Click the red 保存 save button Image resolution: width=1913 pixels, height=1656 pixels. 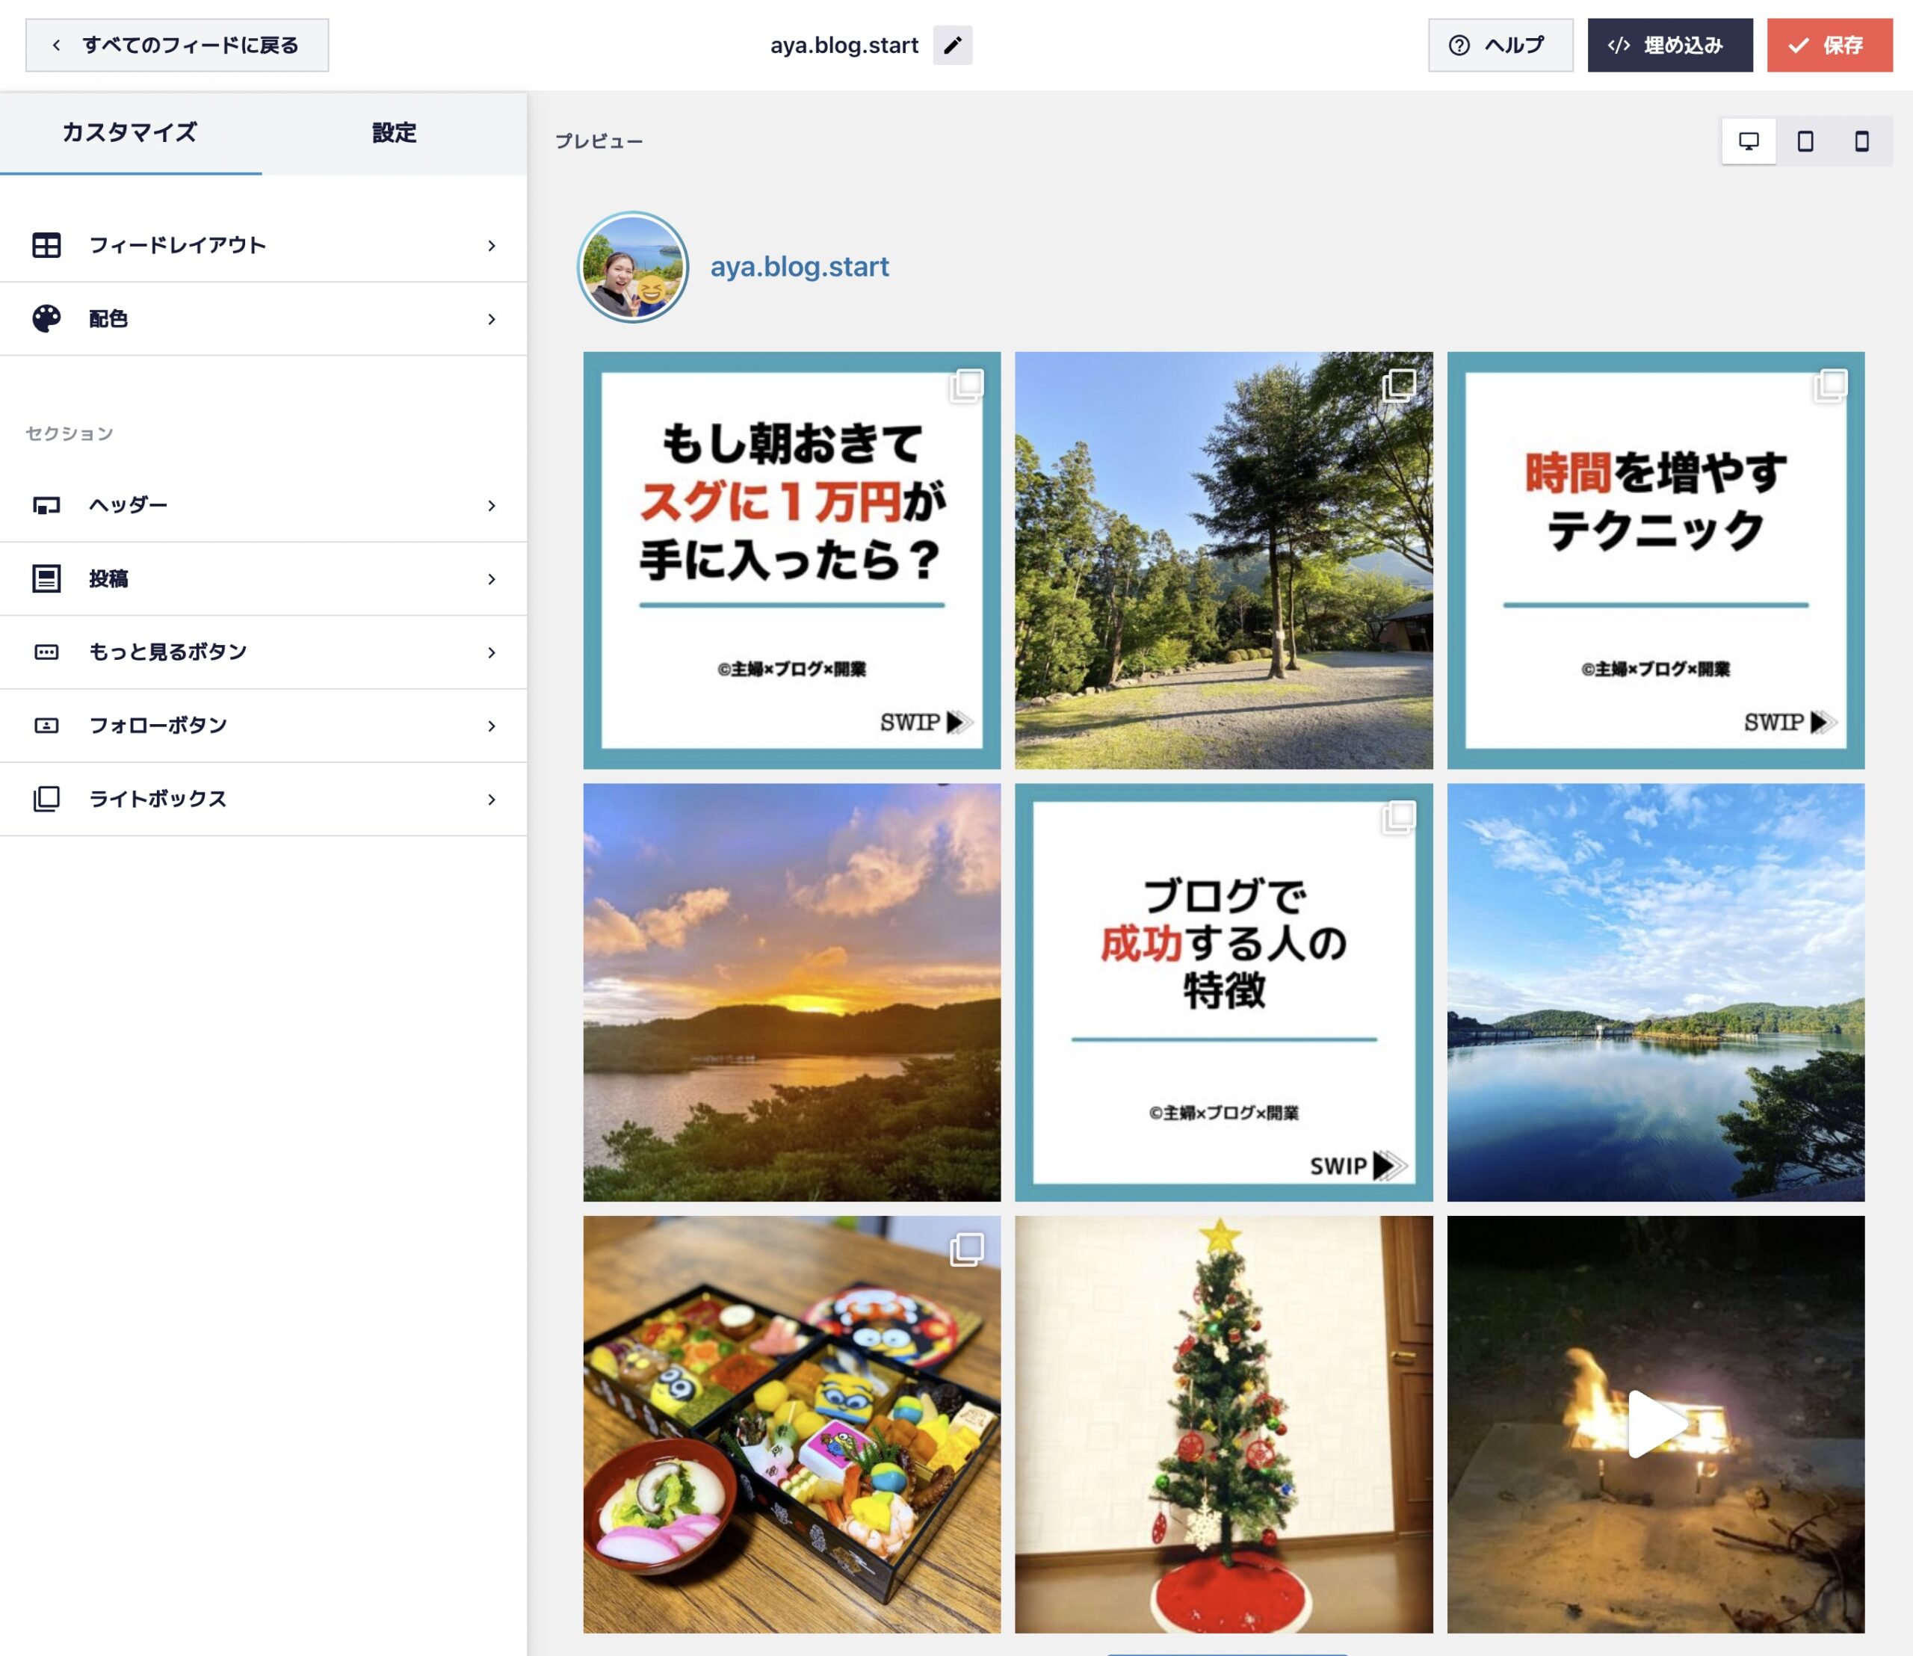(x=1830, y=44)
